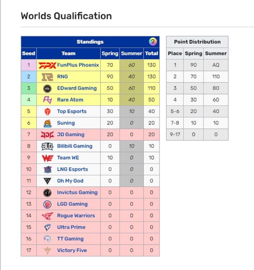Open the LNG Esports team link
Image resolution: width=254 pixels, height=270 pixels.
(72, 169)
